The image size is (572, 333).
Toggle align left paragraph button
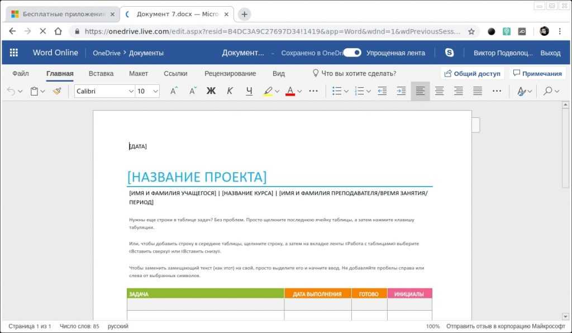420,91
